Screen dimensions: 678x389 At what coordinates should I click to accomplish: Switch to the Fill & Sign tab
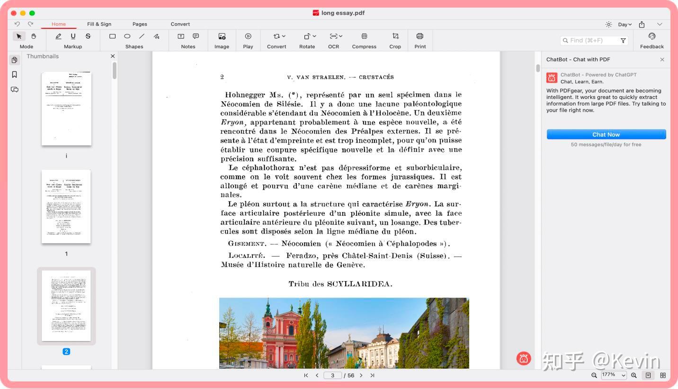click(x=99, y=24)
